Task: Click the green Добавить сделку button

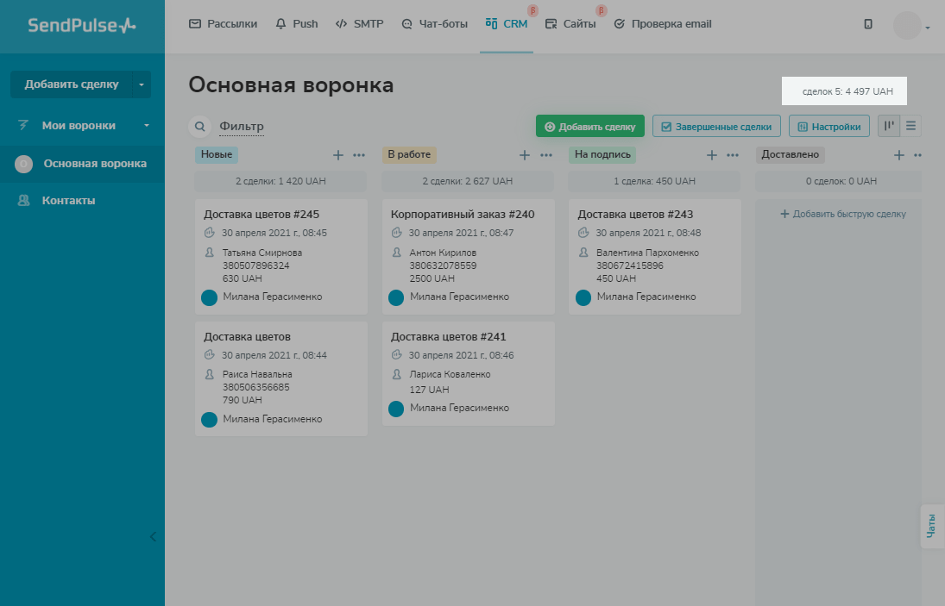Action: [589, 127]
